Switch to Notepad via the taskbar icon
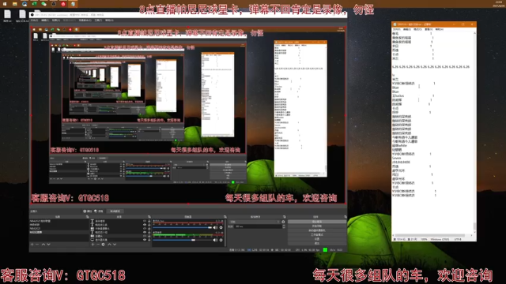506x284 pixels. 73,4
